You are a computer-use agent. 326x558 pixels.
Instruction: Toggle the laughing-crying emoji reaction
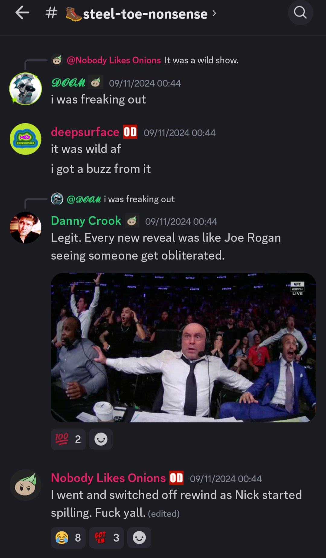click(68, 538)
